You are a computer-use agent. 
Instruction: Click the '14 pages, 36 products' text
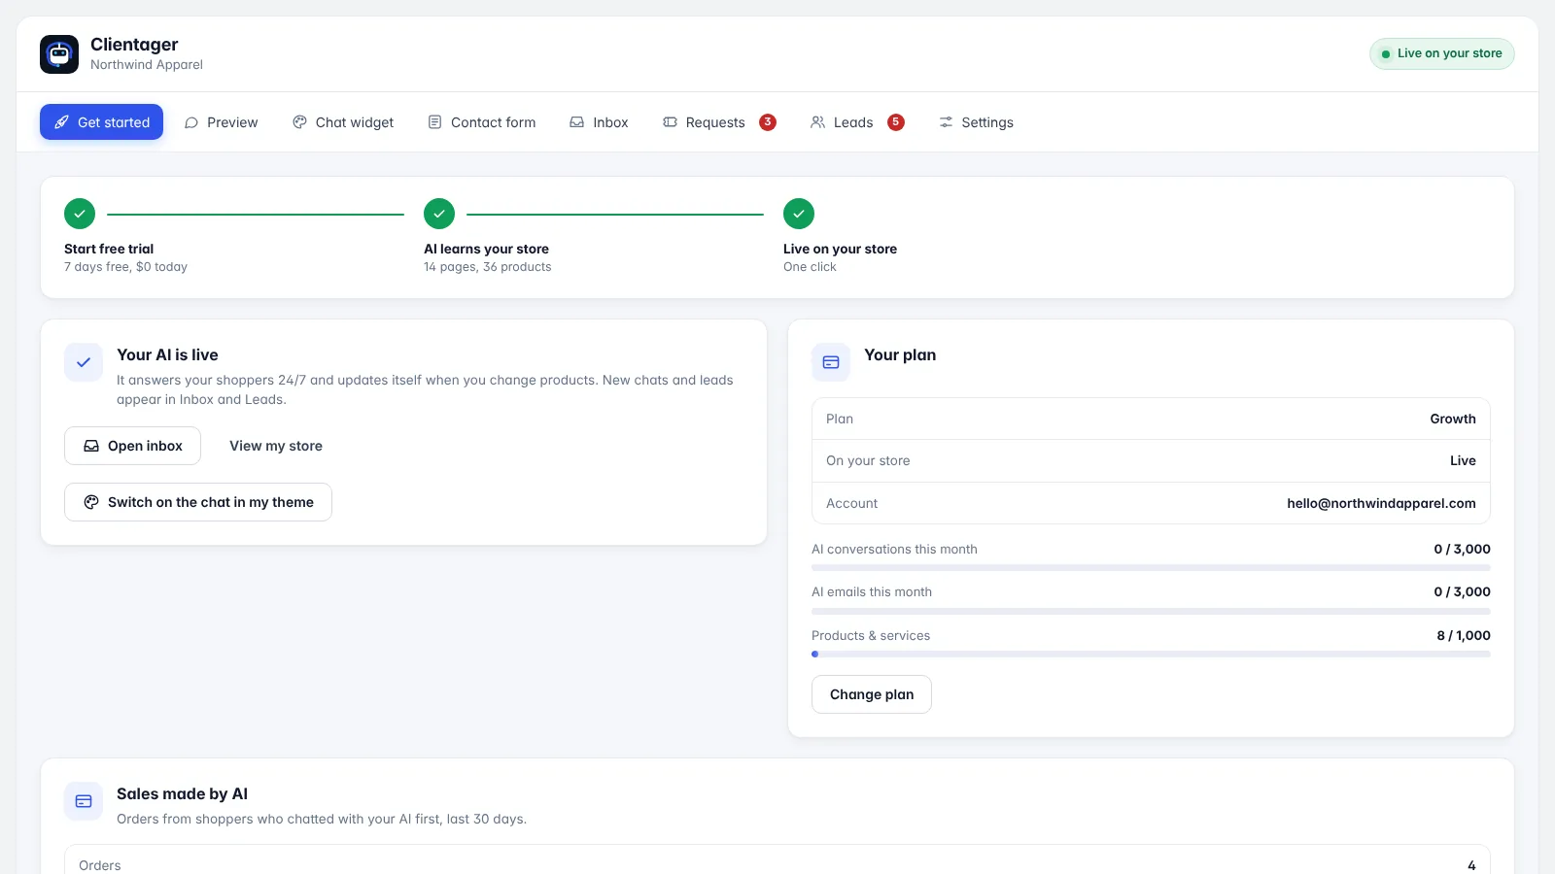click(x=487, y=267)
